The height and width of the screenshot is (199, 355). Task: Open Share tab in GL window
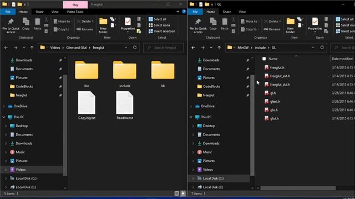coord(227,12)
